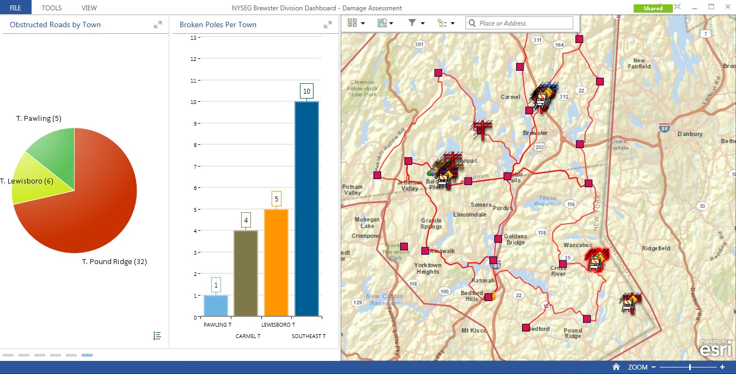Expand the bookmarks dropdown arrow
Screen dimensions: 736x374
[x=392, y=23]
